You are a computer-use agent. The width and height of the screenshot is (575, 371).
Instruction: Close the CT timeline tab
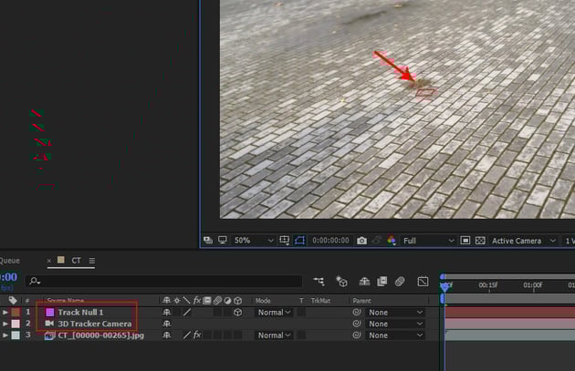pos(48,261)
